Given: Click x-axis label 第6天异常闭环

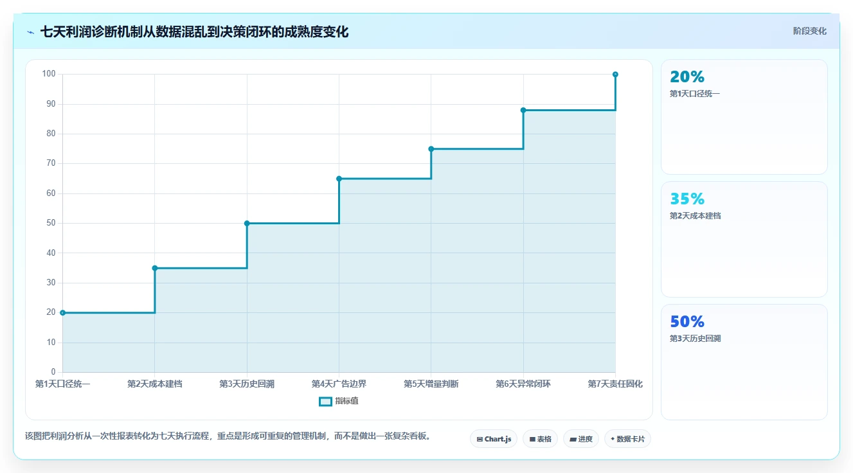Looking at the screenshot, I should 523,384.
